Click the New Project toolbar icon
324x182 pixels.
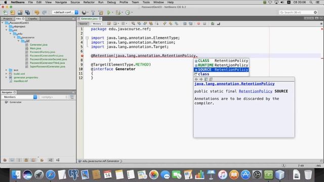click(13, 12)
